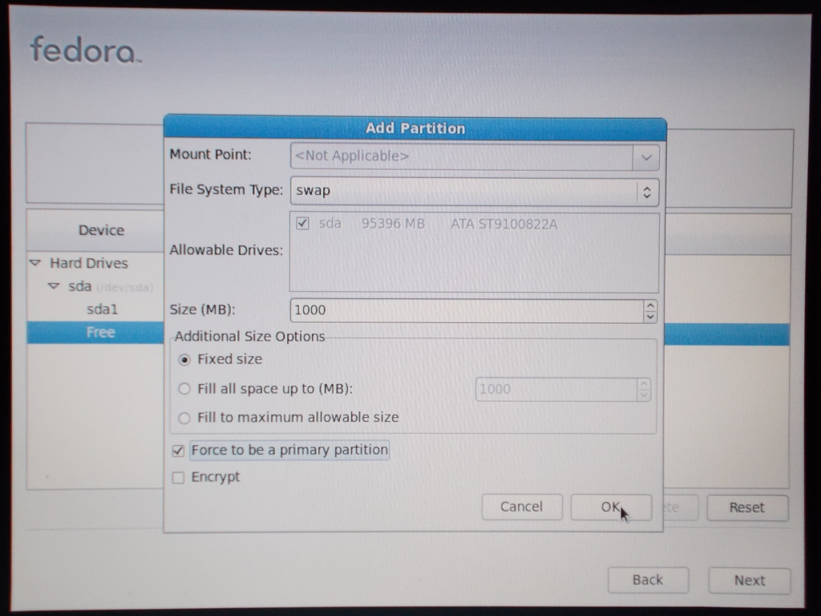Enable the Encrypt checkbox

pos(179,478)
